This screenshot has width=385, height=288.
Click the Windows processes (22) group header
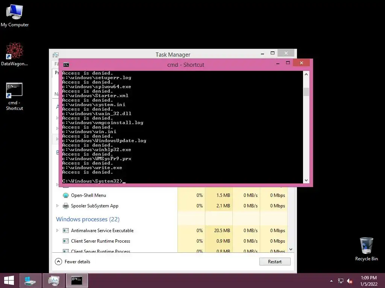(x=88, y=219)
